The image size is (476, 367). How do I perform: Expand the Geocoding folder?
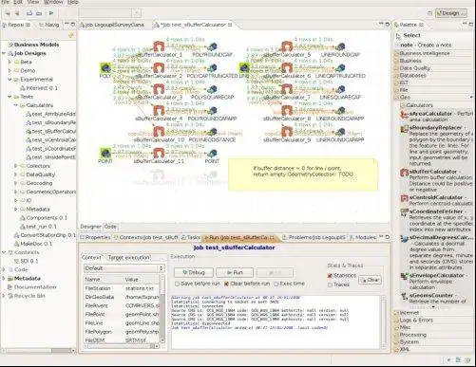tap(16, 183)
